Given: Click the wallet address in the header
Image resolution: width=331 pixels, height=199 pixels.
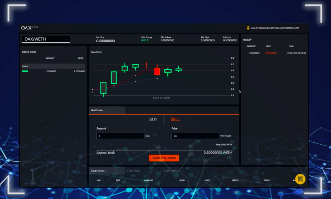Looking at the screenshot, I should (275, 28).
